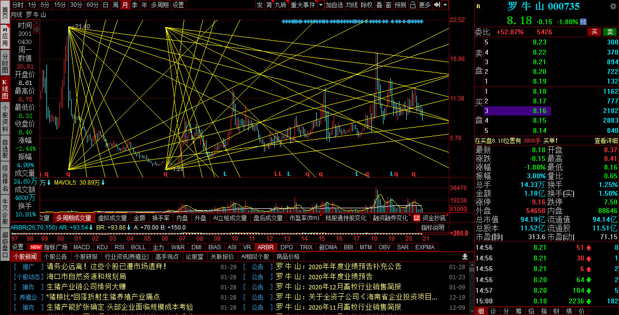Image resolution: width=619 pixels, height=315 pixels.
Task: Switch to 换手率 volume sub-tab
Action: [x=161, y=218]
